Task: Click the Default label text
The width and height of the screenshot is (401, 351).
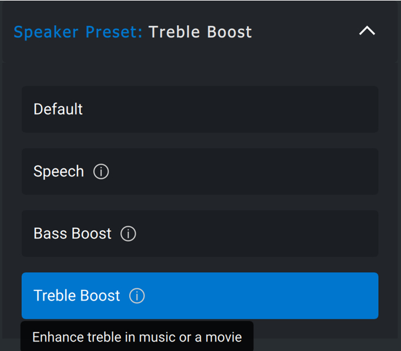Action: pos(58,109)
